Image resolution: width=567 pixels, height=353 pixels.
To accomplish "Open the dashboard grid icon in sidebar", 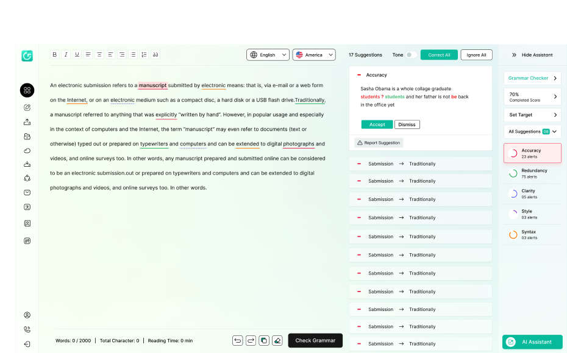I will pos(27,91).
